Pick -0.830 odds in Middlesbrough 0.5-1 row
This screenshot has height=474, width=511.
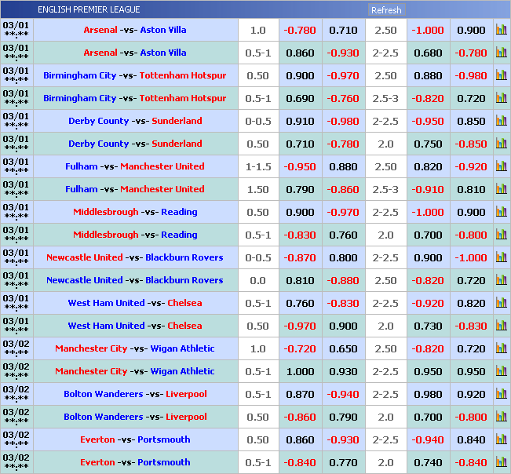(x=300, y=235)
